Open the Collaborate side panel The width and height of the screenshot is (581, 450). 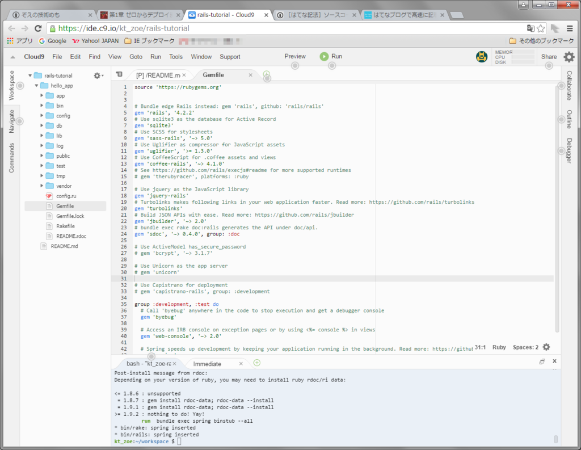click(x=569, y=86)
